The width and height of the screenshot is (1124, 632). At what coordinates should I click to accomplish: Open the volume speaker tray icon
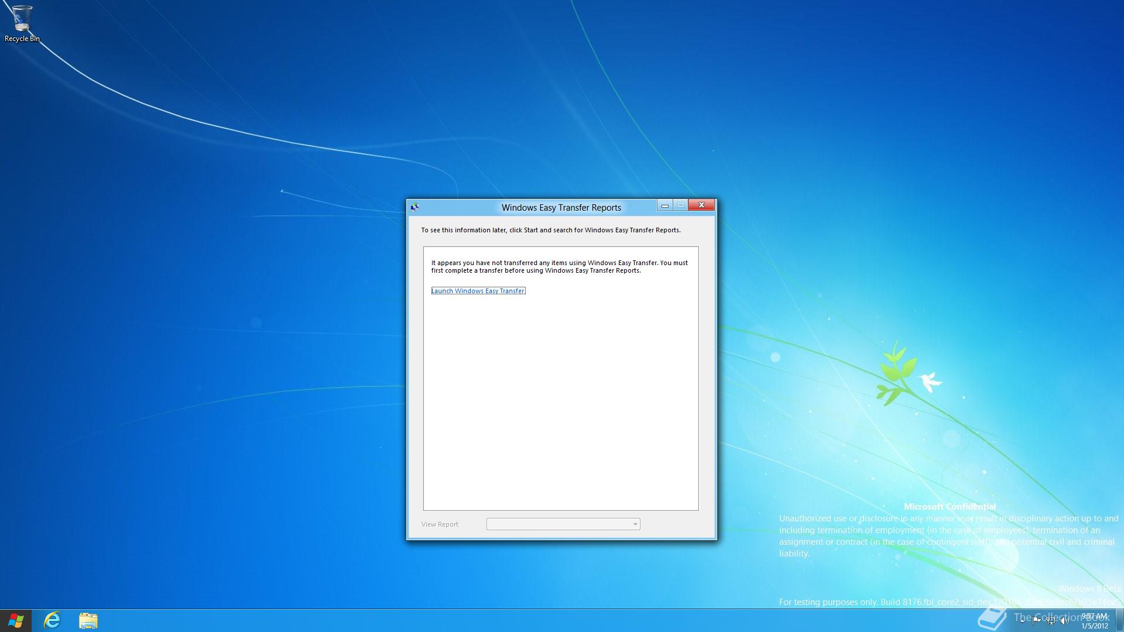[1064, 621]
